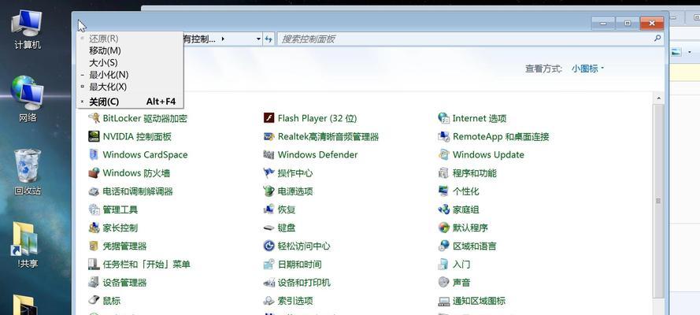Click the 轻松访问中心 icon
Viewport: 700px width, 315px height.
coord(269,246)
